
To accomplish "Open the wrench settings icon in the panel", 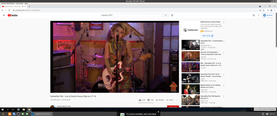I will pyautogui.click(x=14, y=114).
